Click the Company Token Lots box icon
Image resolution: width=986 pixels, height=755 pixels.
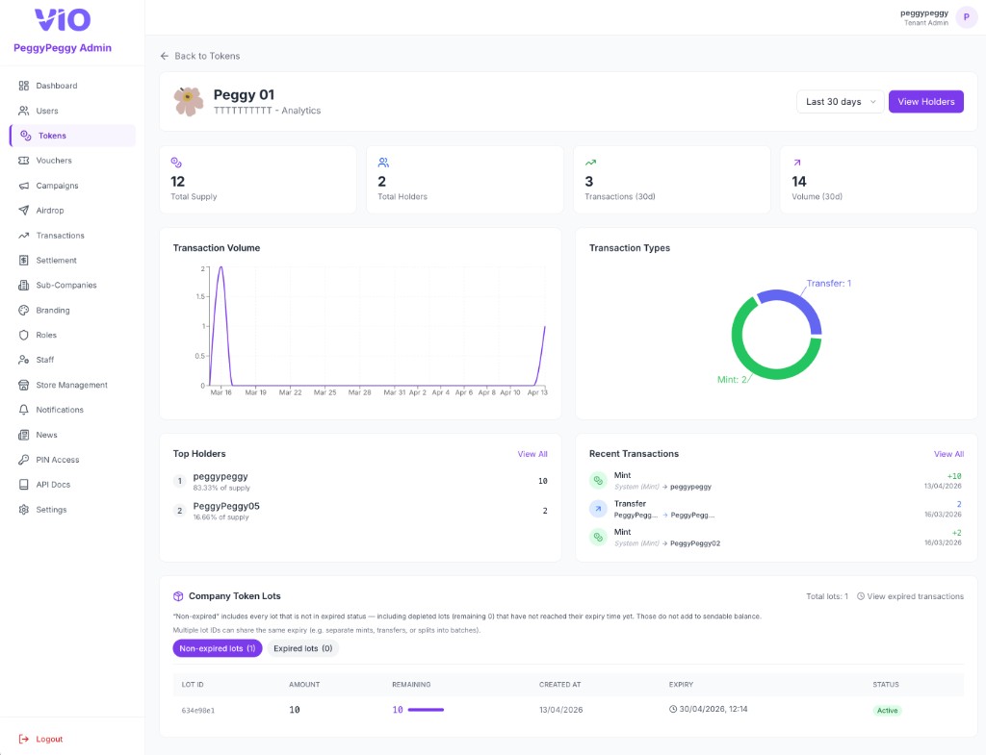coord(178,596)
